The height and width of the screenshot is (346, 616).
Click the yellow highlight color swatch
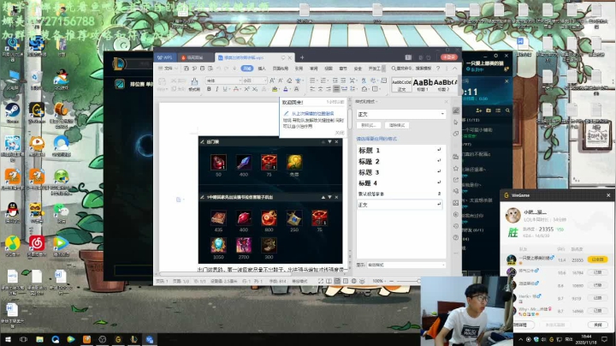point(275,89)
